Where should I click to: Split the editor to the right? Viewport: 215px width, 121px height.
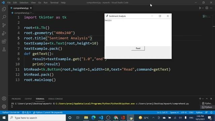[x=207, y=8]
